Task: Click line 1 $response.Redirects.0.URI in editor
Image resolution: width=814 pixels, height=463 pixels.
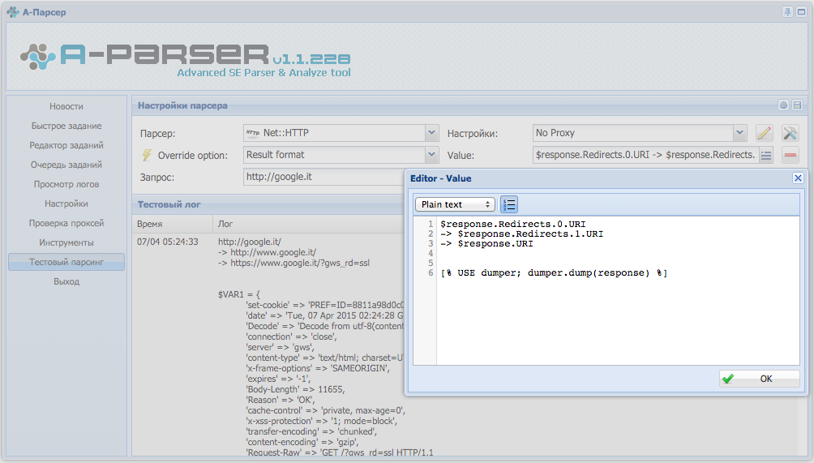Action: coord(513,225)
